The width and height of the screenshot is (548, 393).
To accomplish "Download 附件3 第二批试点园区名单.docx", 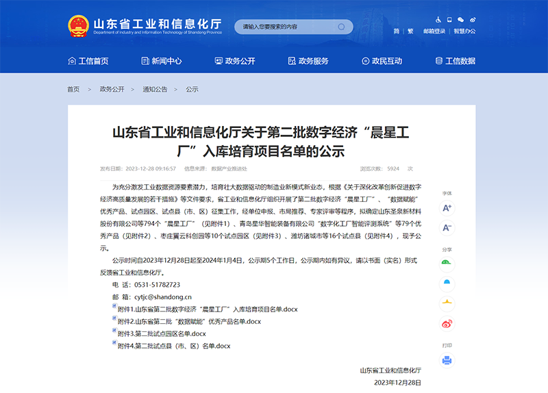I will click(162, 334).
